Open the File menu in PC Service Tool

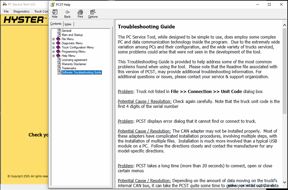tap(6, 12)
